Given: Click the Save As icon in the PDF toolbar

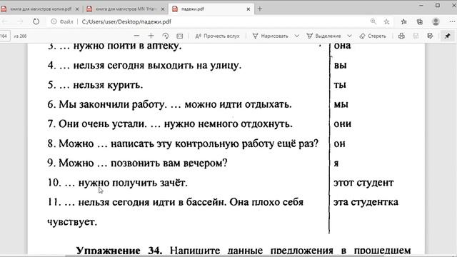Looking at the screenshot, I should coord(430,36).
